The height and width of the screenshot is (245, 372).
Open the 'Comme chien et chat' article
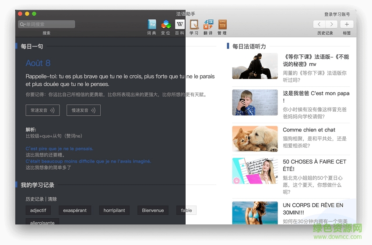coord(309,130)
